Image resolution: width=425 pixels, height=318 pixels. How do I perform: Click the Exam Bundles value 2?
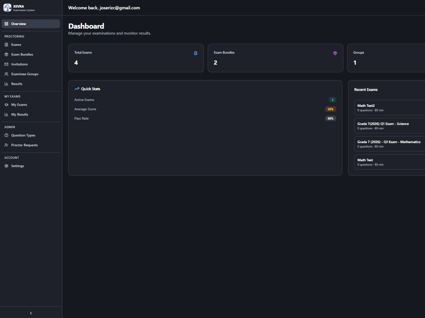[x=215, y=63]
